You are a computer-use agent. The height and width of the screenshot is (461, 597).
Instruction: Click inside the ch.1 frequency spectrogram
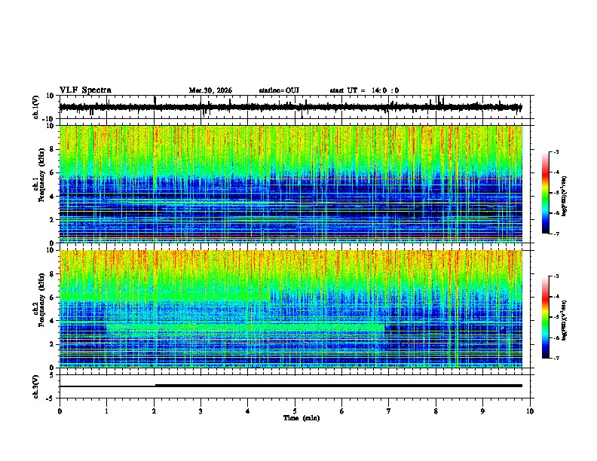291,184
